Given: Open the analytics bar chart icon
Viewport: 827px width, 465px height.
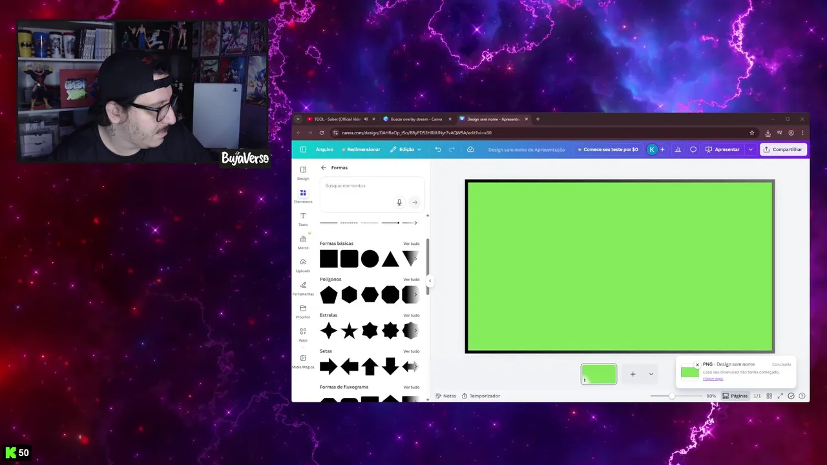Looking at the screenshot, I should click(678, 149).
